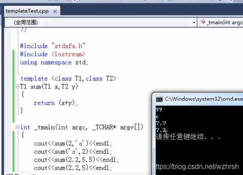243x175 pixels.
Task: Click the 7.7 output line in console
Action: [161, 123]
